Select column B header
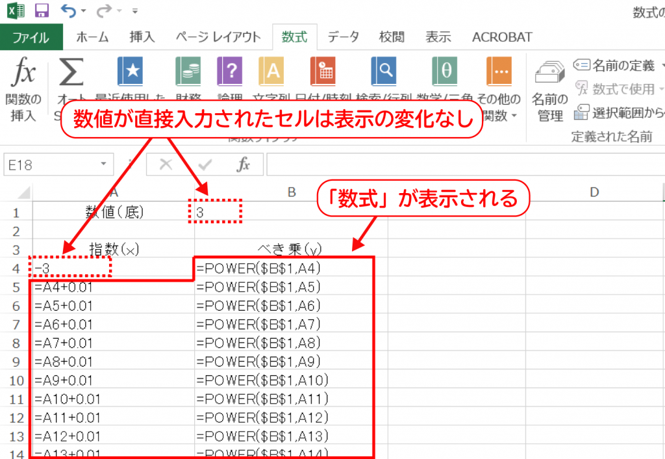The height and width of the screenshot is (459, 665). (292, 192)
